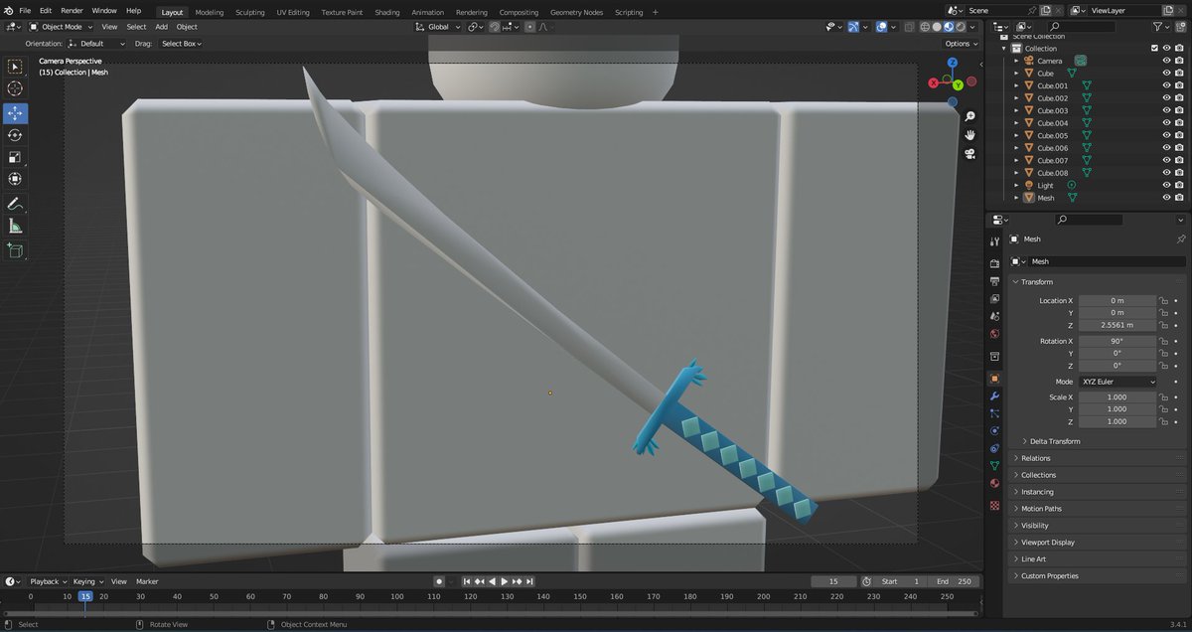Open the Physics properties tab
1192x632 pixels.
994,431
